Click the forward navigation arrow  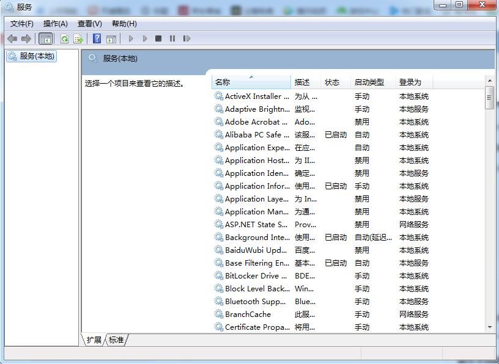click(25, 38)
